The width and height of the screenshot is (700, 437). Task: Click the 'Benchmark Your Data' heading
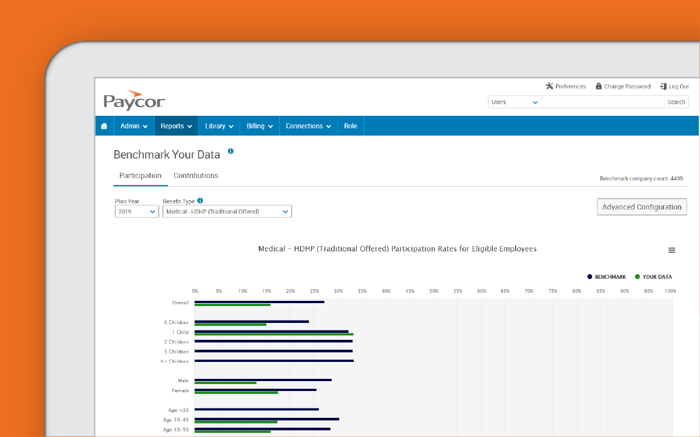167,155
